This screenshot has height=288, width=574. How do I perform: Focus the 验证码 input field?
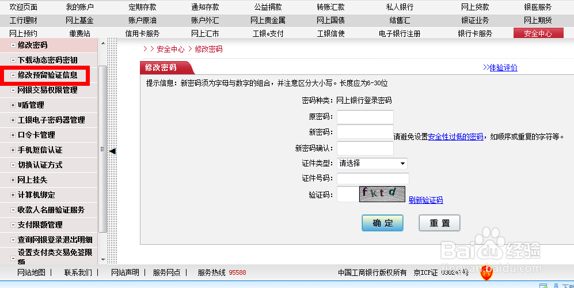coord(348,194)
